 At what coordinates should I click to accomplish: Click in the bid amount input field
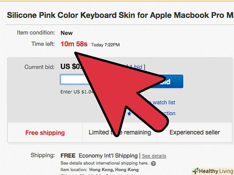[72, 80]
